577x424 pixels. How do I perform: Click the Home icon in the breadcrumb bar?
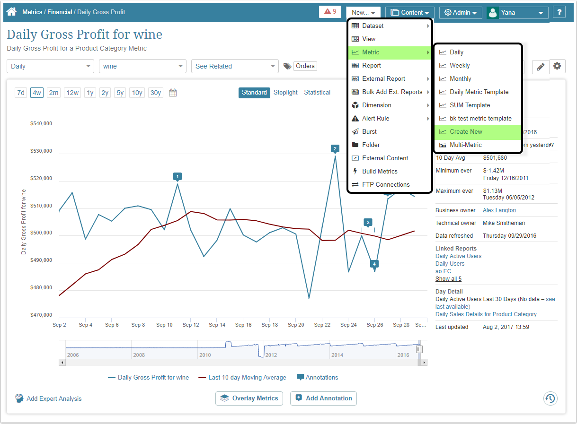12,12
